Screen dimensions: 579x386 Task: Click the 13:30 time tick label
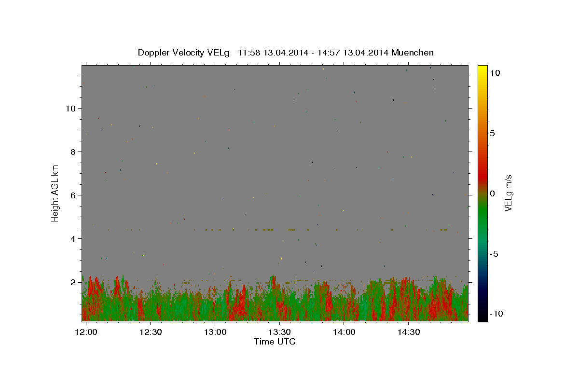(279, 332)
